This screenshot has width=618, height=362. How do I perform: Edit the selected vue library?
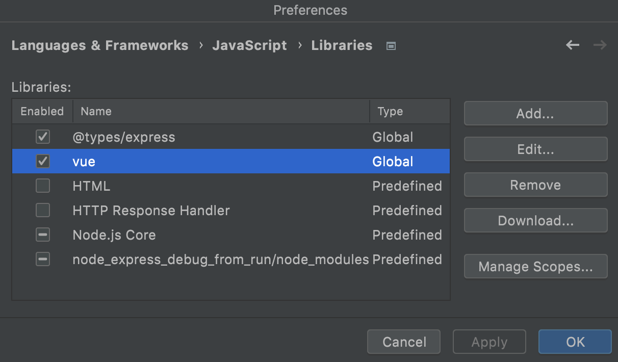(535, 149)
